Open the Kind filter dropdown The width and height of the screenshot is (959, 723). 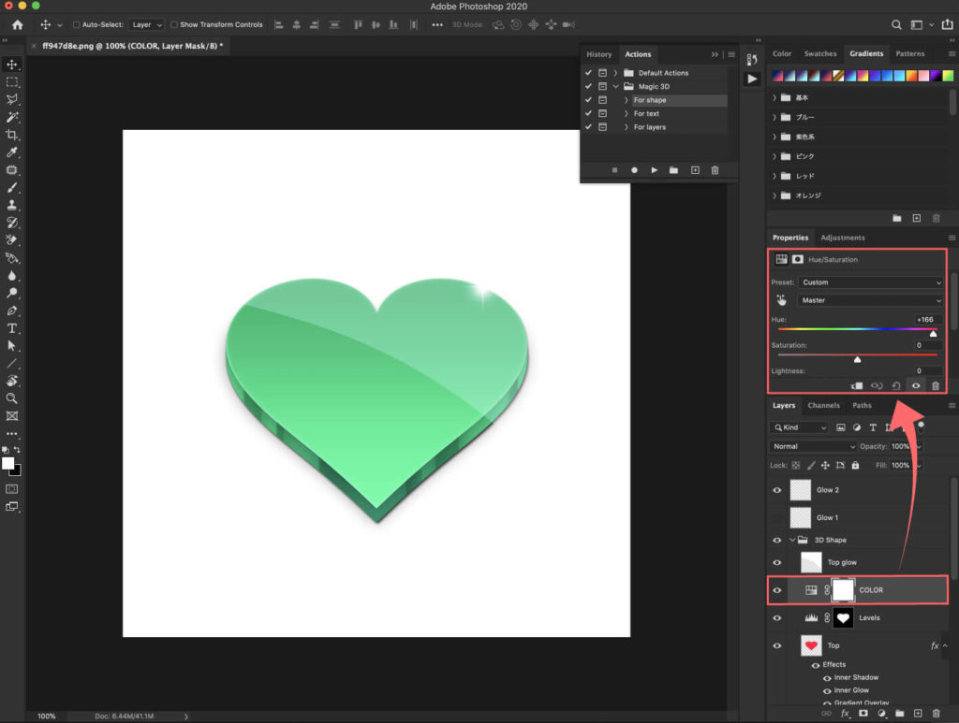point(799,427)
